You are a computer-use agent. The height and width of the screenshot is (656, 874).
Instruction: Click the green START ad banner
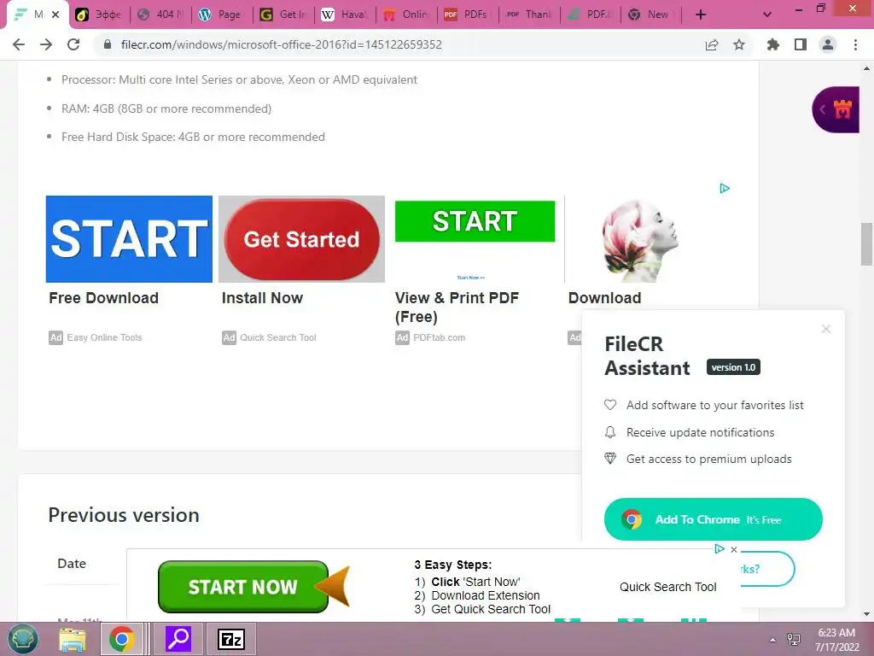click(x=475, y=221)
